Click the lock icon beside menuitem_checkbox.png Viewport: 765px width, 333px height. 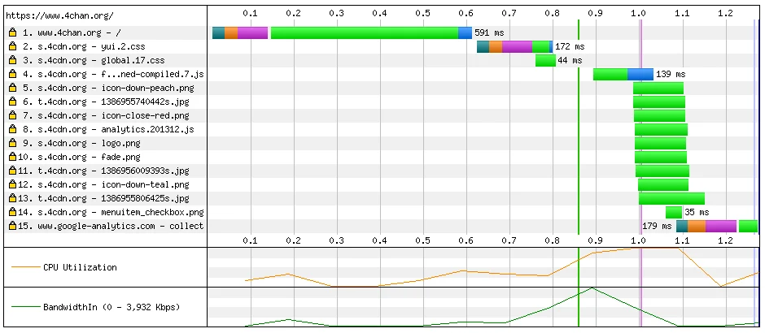point(13,212)
